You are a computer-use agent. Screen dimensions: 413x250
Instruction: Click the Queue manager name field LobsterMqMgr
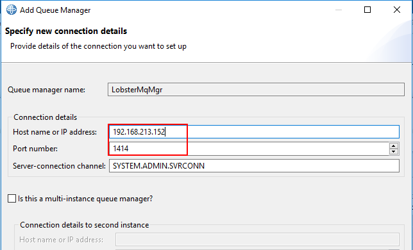click(x=256, y=90)
